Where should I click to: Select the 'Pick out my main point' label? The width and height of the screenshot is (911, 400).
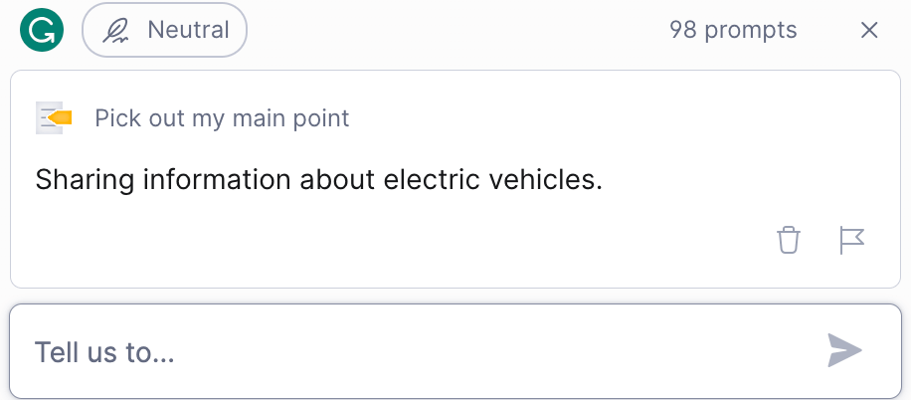click(222, 118)
